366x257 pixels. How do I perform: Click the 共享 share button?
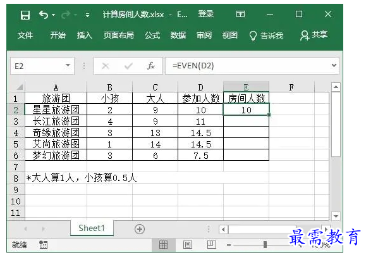pos(314,35)
